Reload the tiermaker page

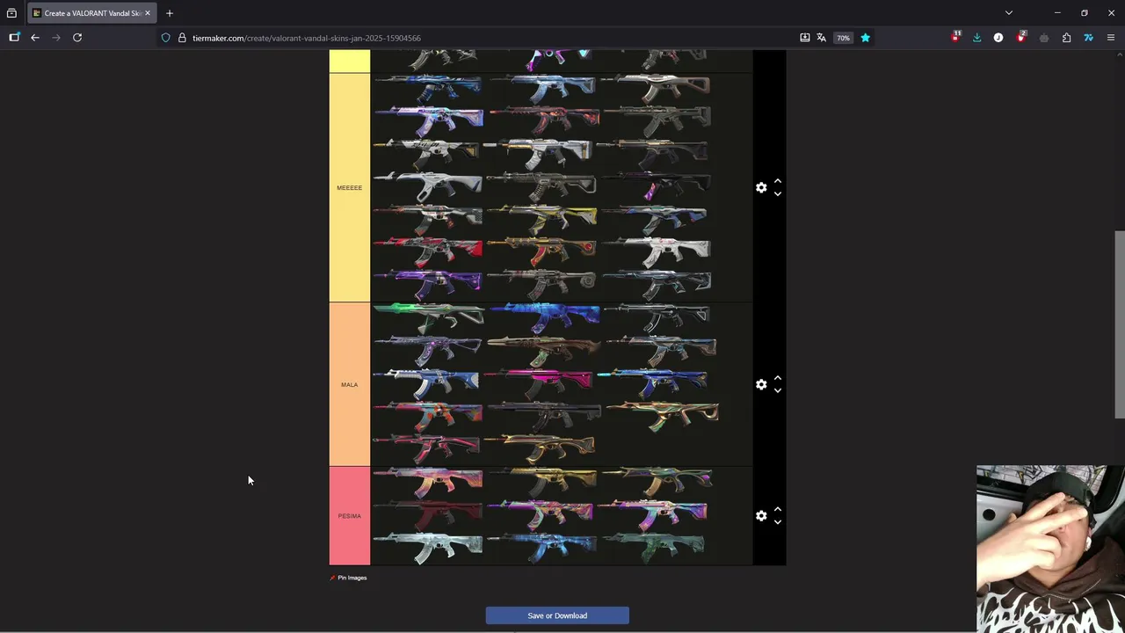[x=77, y=38]
